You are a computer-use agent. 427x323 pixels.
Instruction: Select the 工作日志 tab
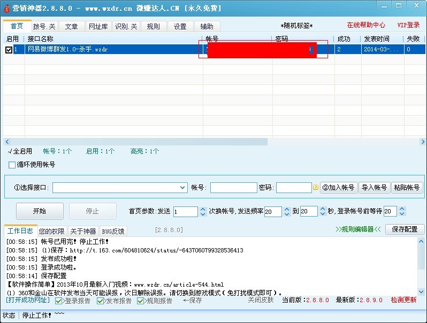click(x=20, y=231)
